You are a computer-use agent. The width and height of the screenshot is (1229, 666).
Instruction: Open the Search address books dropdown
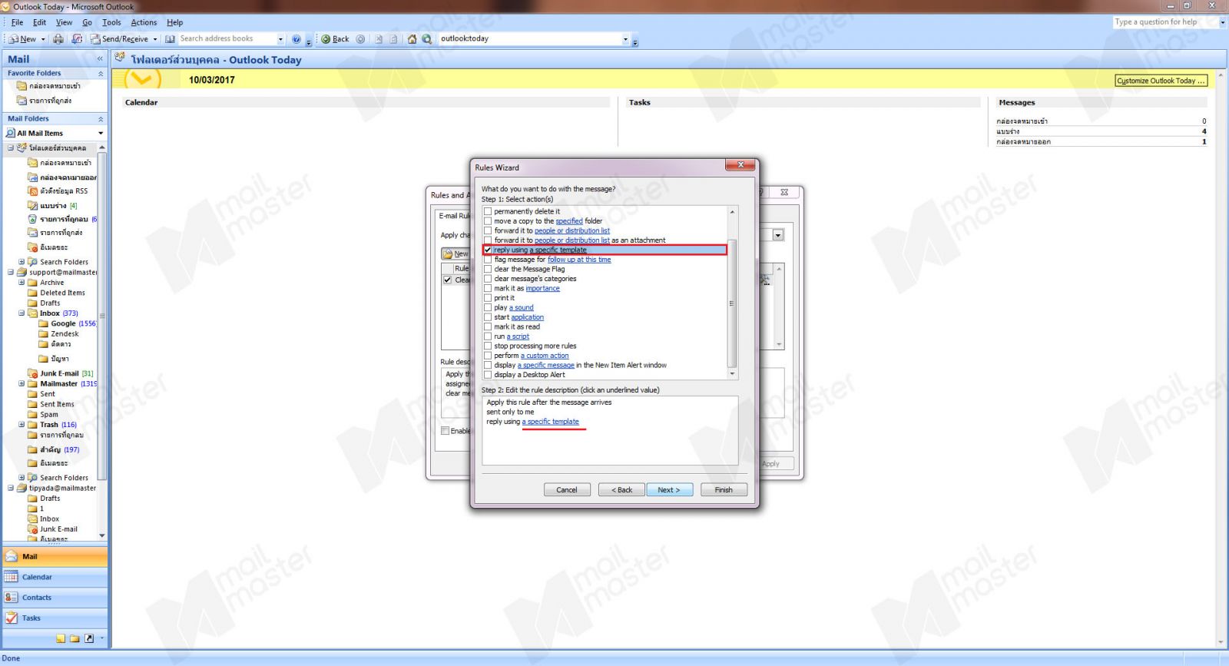[280, 38]
